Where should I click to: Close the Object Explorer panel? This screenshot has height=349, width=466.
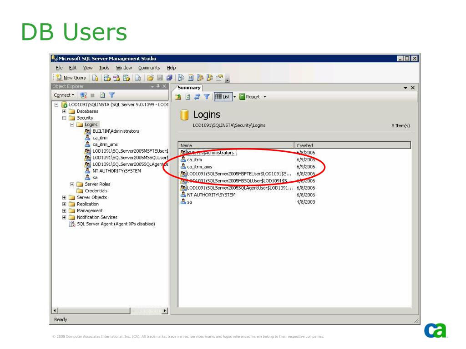[164, 86]
